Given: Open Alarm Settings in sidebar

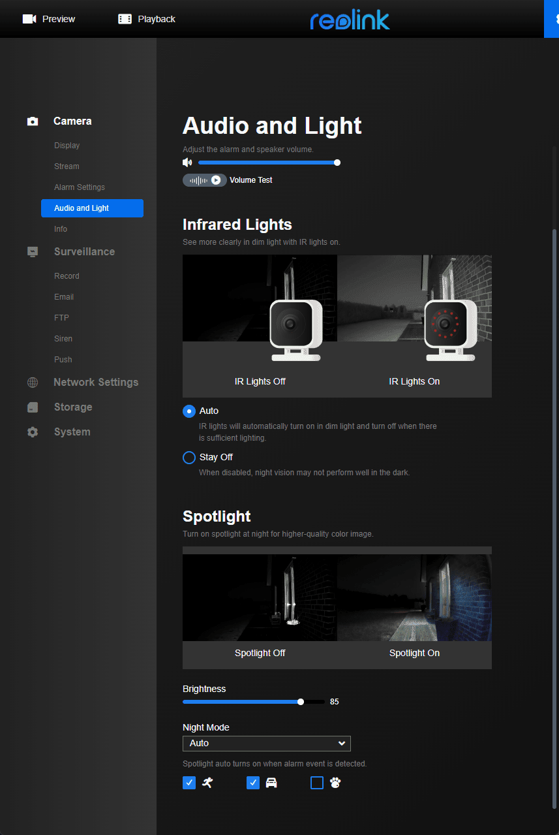Looking at the screenshot, I should tap(80, 187).
